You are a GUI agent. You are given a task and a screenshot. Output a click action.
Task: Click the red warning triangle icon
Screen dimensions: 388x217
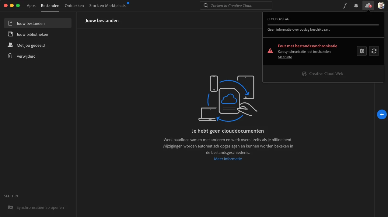pyautogui.click(x=270, y=51)
